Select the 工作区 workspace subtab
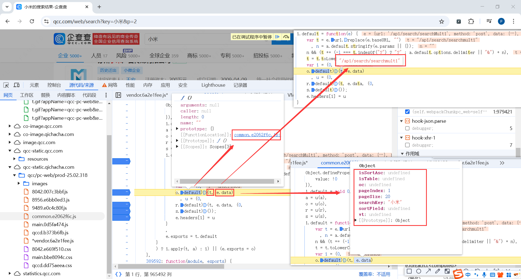Screen dimensions: 521x279 (27, 95)
